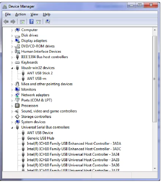Select Enhanced Host Controller - 3A3A entry
Viewport: 161px width, 182px height.
point(74,144)
